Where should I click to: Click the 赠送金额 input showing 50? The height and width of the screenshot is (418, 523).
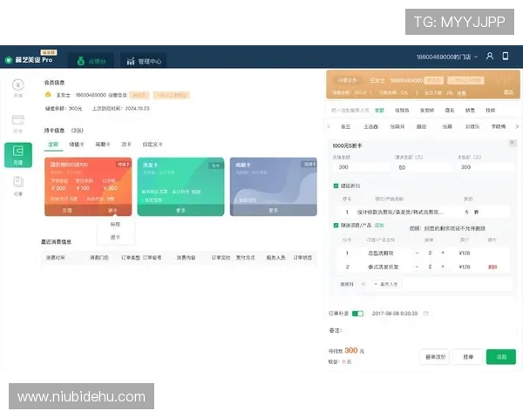point(424,167)
